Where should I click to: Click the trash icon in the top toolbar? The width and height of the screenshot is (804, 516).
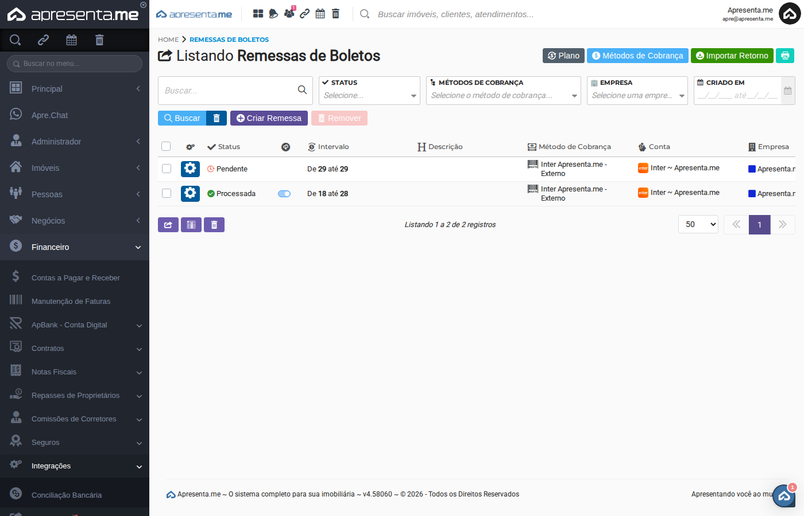click(x=335, y=13)
